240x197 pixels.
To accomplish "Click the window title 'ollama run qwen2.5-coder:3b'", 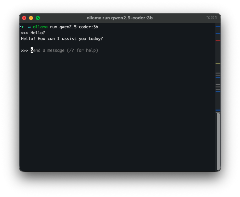I will pos(119,18).
